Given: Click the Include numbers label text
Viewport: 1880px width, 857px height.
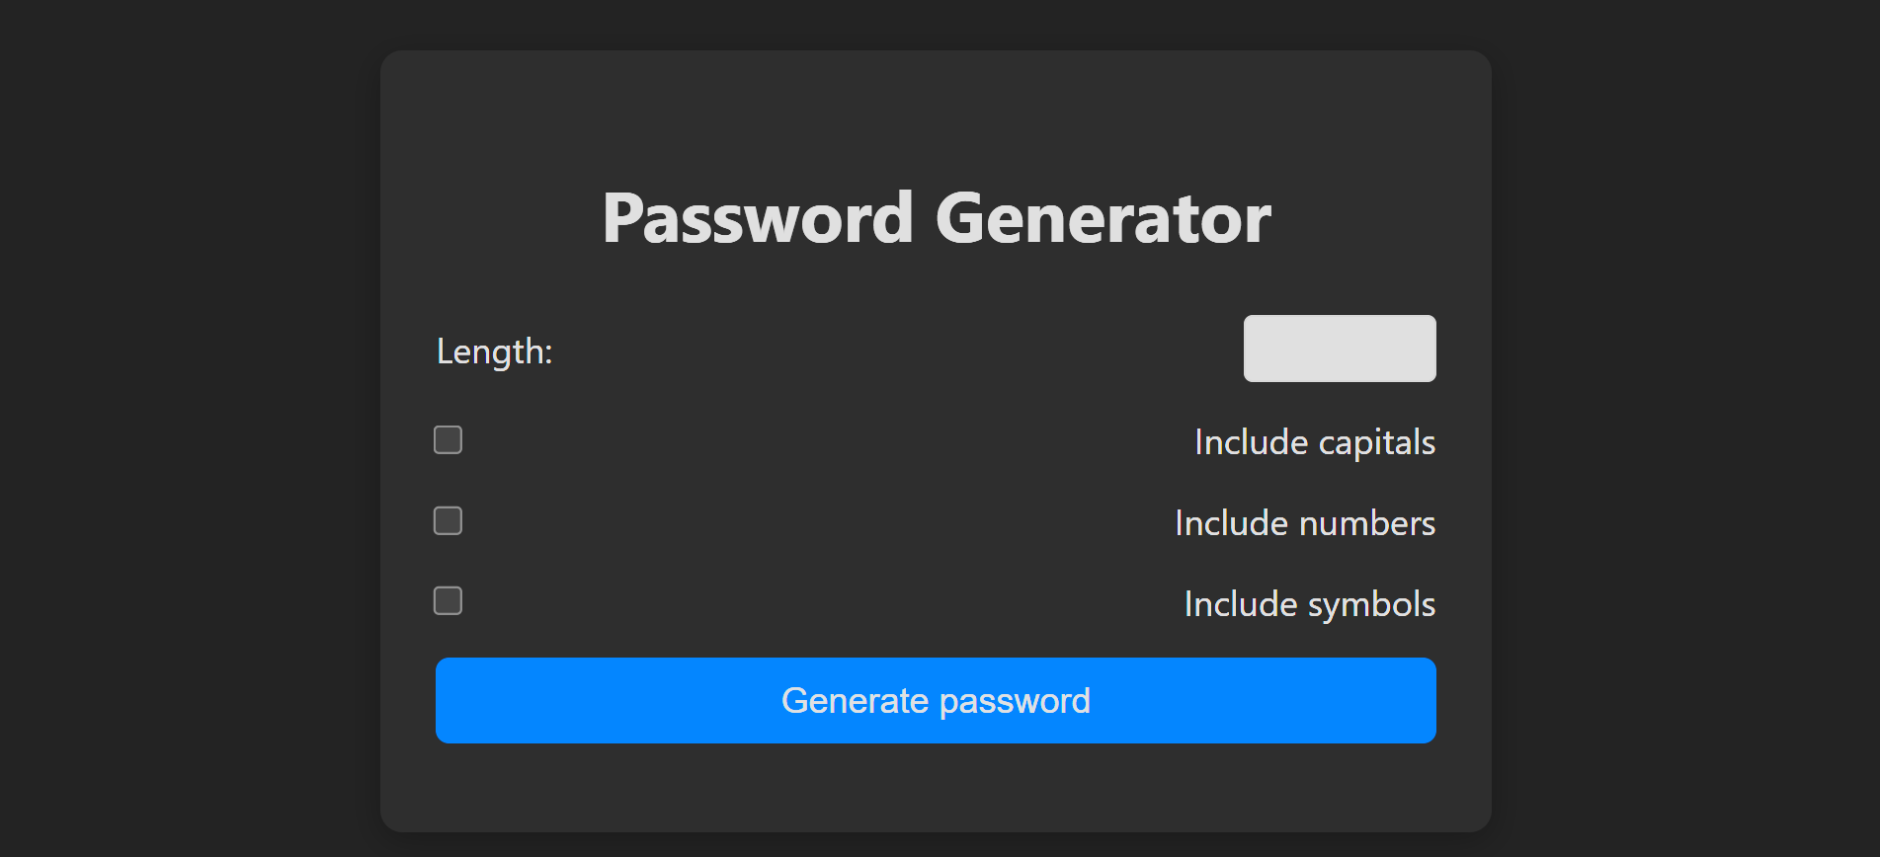Looking at the screenshot, I should pos(1304,523).
